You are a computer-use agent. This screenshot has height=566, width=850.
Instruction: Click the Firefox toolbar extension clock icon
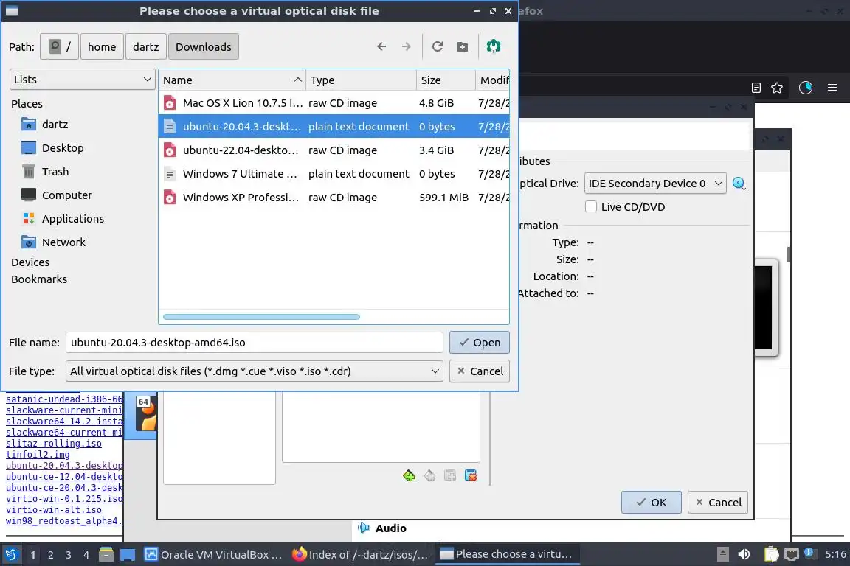click(806, 88)
